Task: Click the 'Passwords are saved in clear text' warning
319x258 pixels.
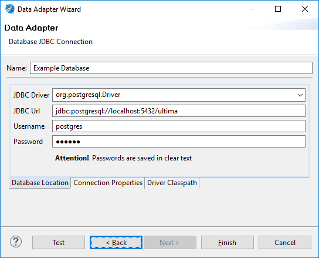Action: (142, 158)
